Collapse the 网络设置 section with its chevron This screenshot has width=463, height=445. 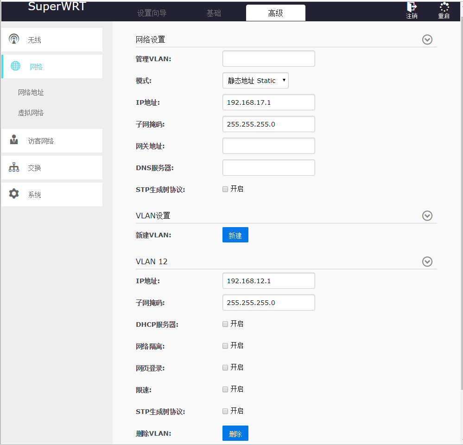pos(427,39)
